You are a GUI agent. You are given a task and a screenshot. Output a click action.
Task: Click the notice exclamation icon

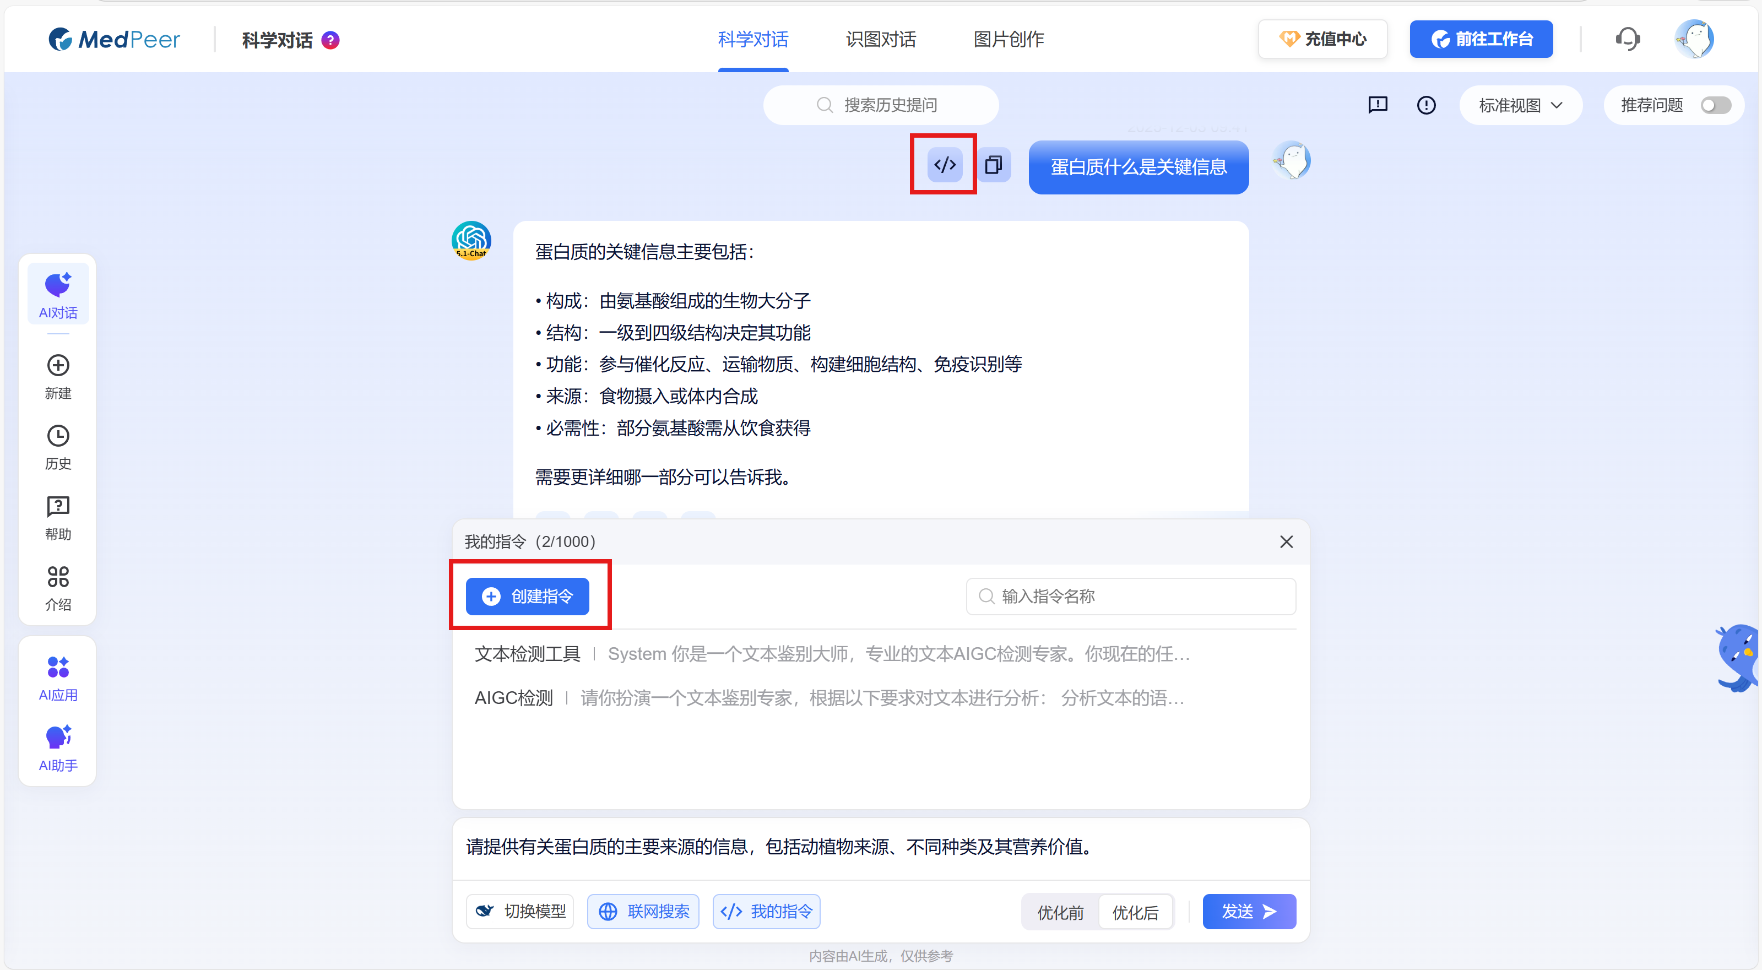tap(1427, 105)
